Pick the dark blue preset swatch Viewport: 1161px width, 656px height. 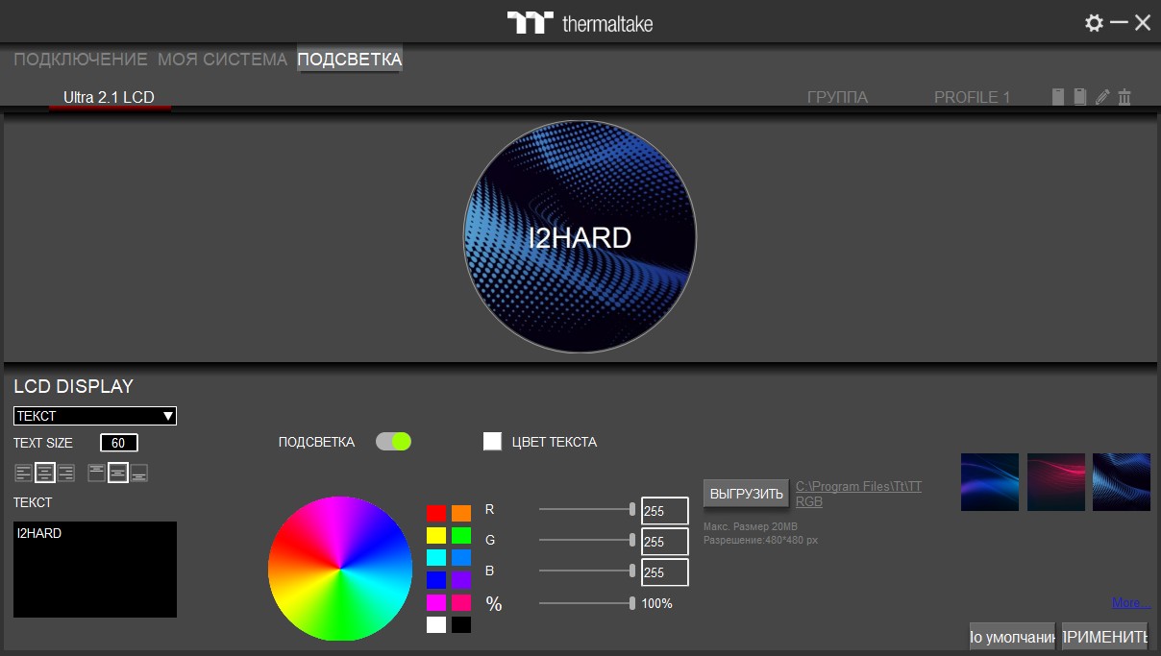[436, 580]
